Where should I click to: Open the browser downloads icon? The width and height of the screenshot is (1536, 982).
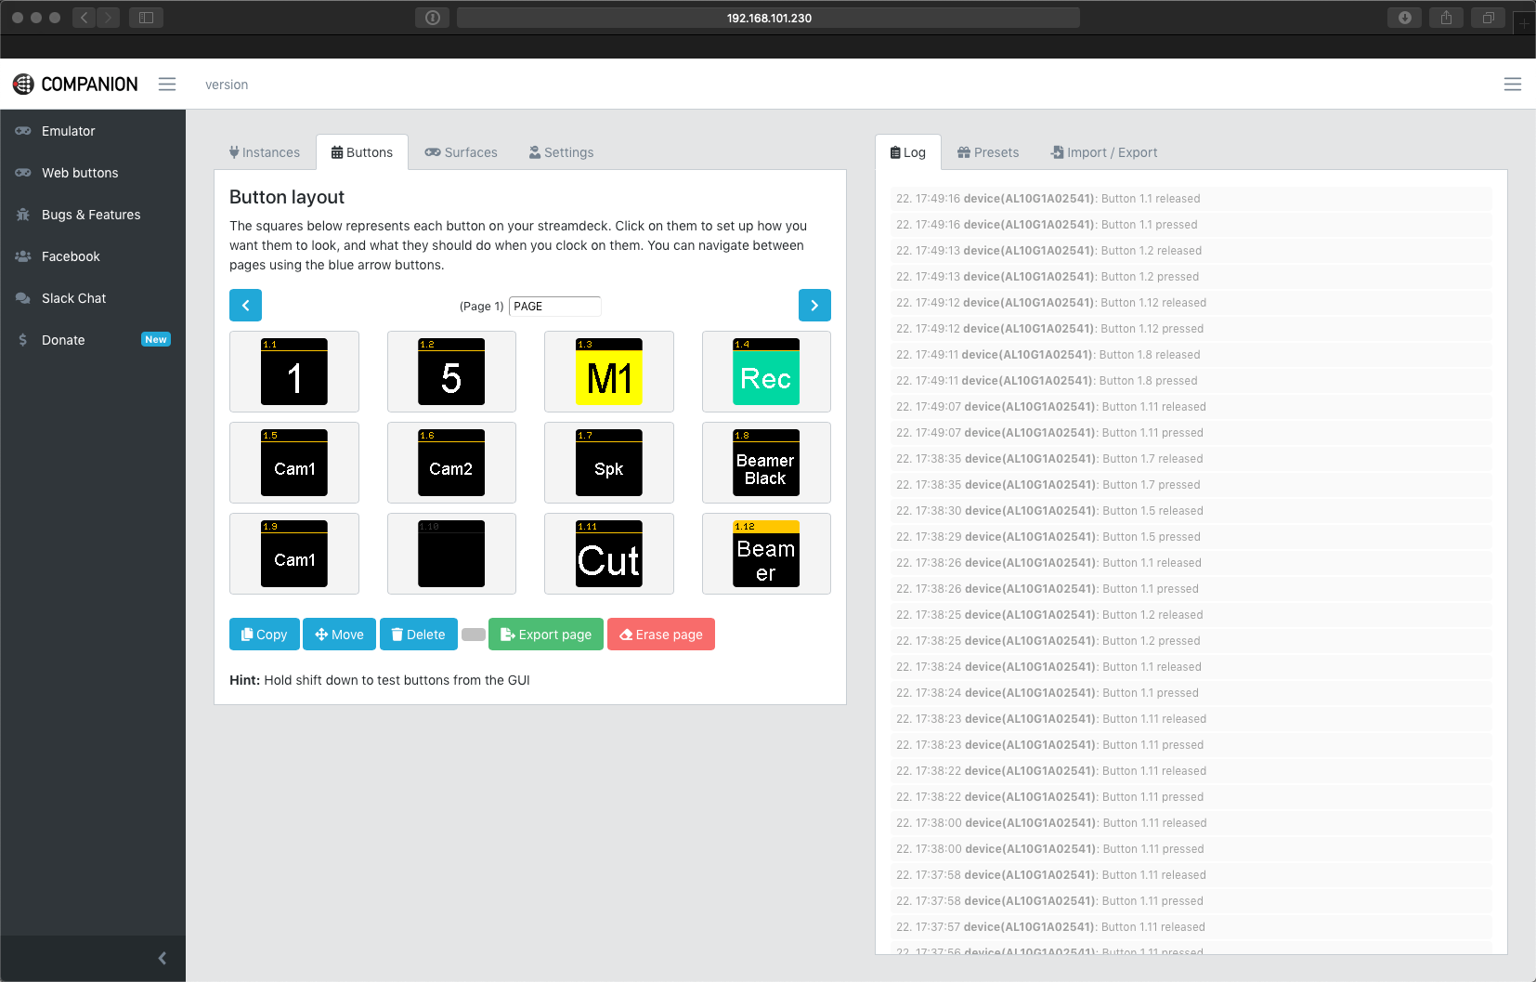pyautogui.click(x=1405, y=18)
